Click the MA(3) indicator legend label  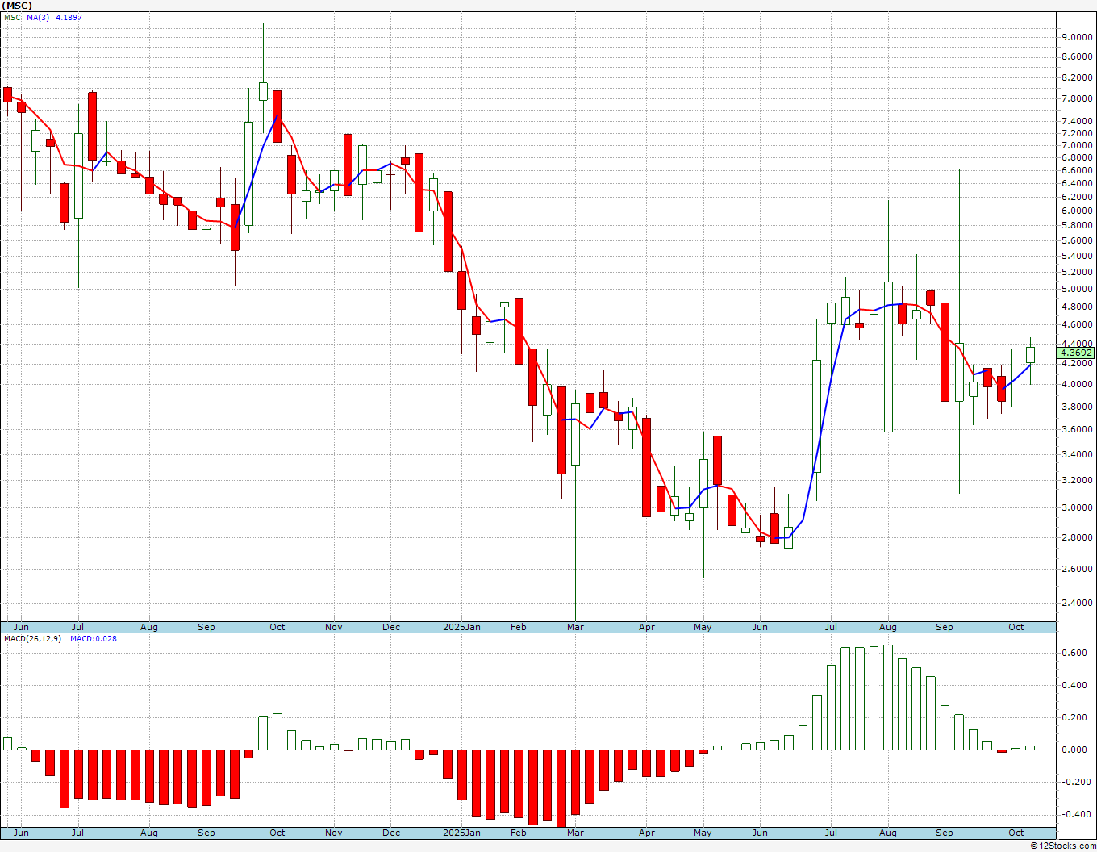(x=38, y=17)
